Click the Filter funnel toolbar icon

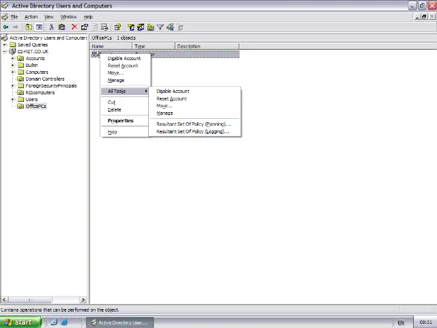pyautogui.click(x=160, y=27)
